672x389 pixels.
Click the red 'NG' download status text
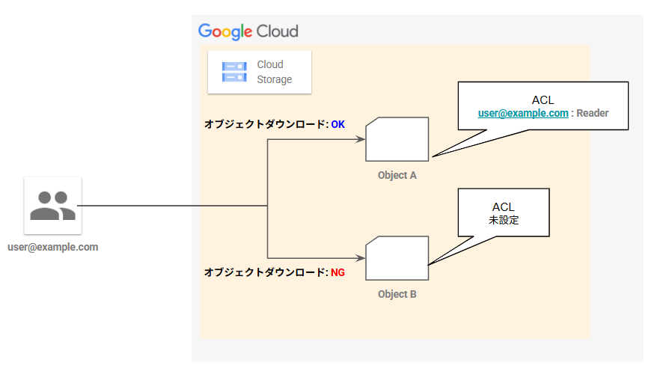(x=337, y=272)
